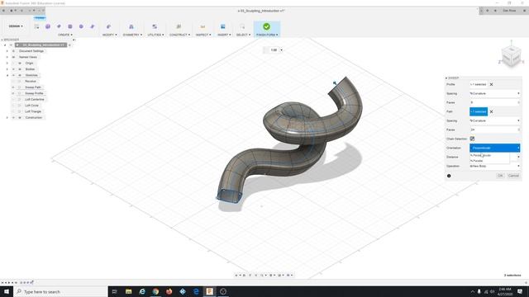Show the Revolve sketch
The width and height of the screenshot is (529, 297).
[x=13, y=81]
